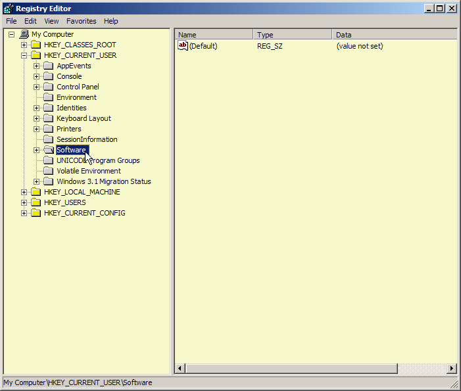Click the Control Panel folder icon
This screenshot has width=461, height=391.
[49, 87]
